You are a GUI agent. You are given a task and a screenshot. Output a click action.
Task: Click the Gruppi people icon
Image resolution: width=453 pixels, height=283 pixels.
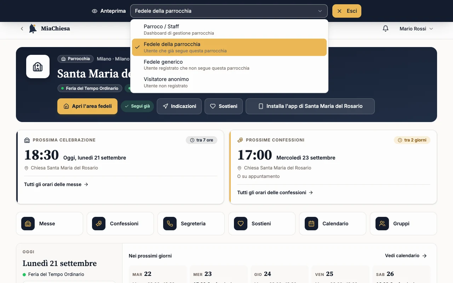[x=382, y=224]
